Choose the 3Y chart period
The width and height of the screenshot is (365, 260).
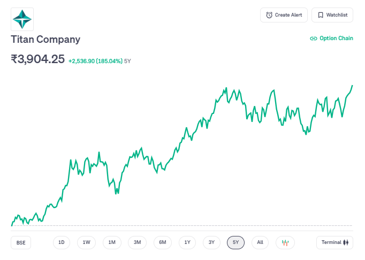point(211,242)
